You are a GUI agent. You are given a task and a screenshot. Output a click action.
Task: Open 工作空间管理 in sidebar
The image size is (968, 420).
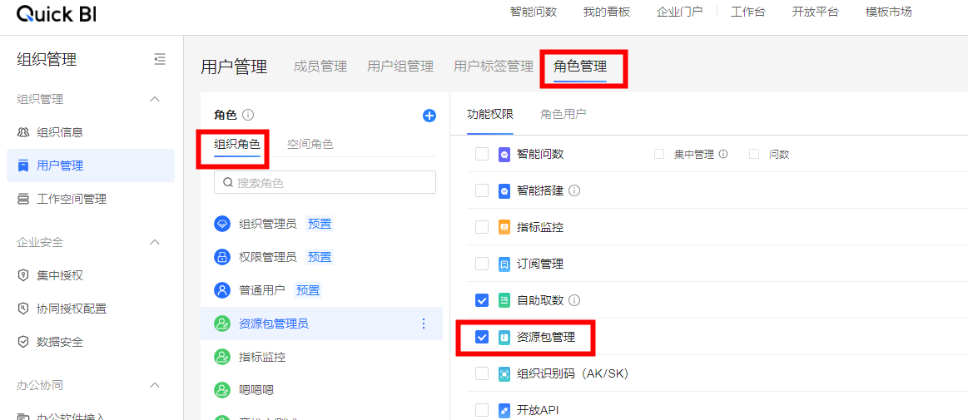(x=72, y=199)
